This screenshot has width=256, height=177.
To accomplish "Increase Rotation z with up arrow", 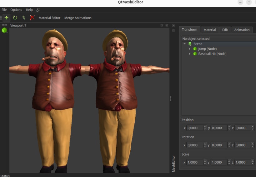I will coord(253,144).
